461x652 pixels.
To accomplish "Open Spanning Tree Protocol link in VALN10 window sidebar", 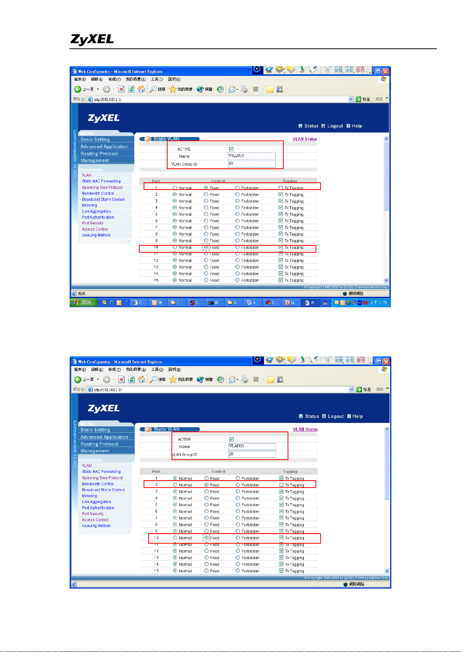I will coord(102,187).
